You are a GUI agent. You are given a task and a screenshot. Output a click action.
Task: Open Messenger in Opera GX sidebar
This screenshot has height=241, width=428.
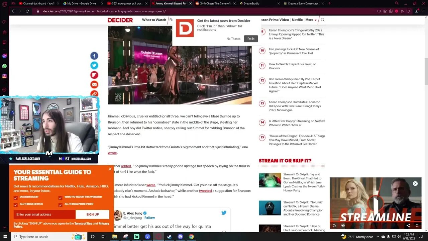4,56
